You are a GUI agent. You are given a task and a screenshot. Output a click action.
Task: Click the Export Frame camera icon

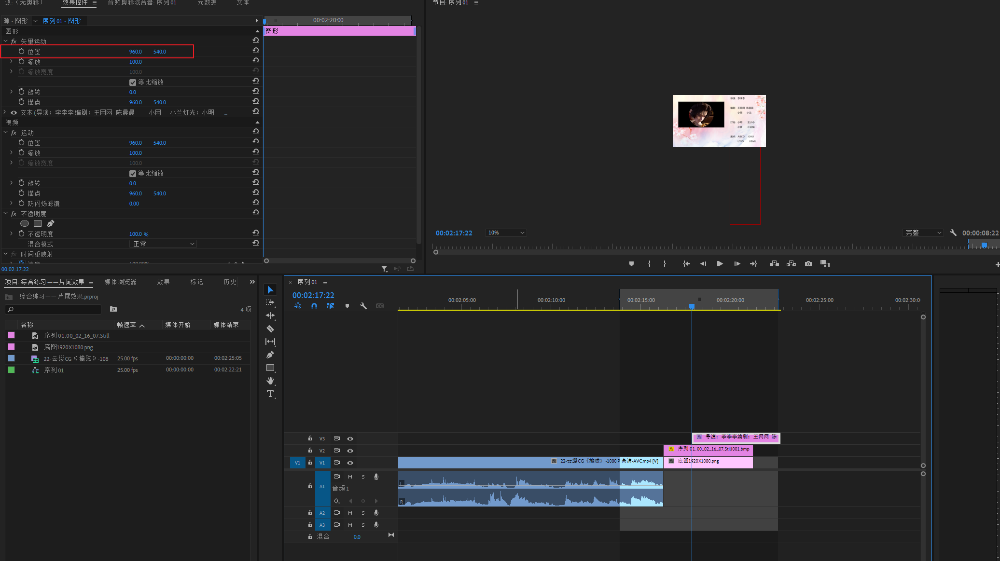tap(808, 264)
